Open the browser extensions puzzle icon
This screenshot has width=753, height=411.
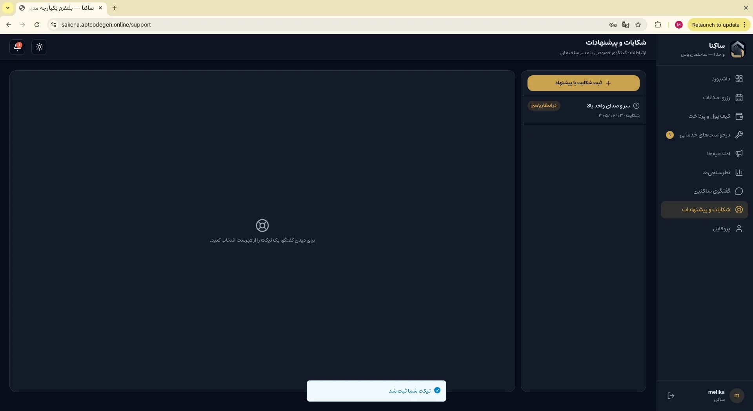pyautogui.click(x=658, y=25)
